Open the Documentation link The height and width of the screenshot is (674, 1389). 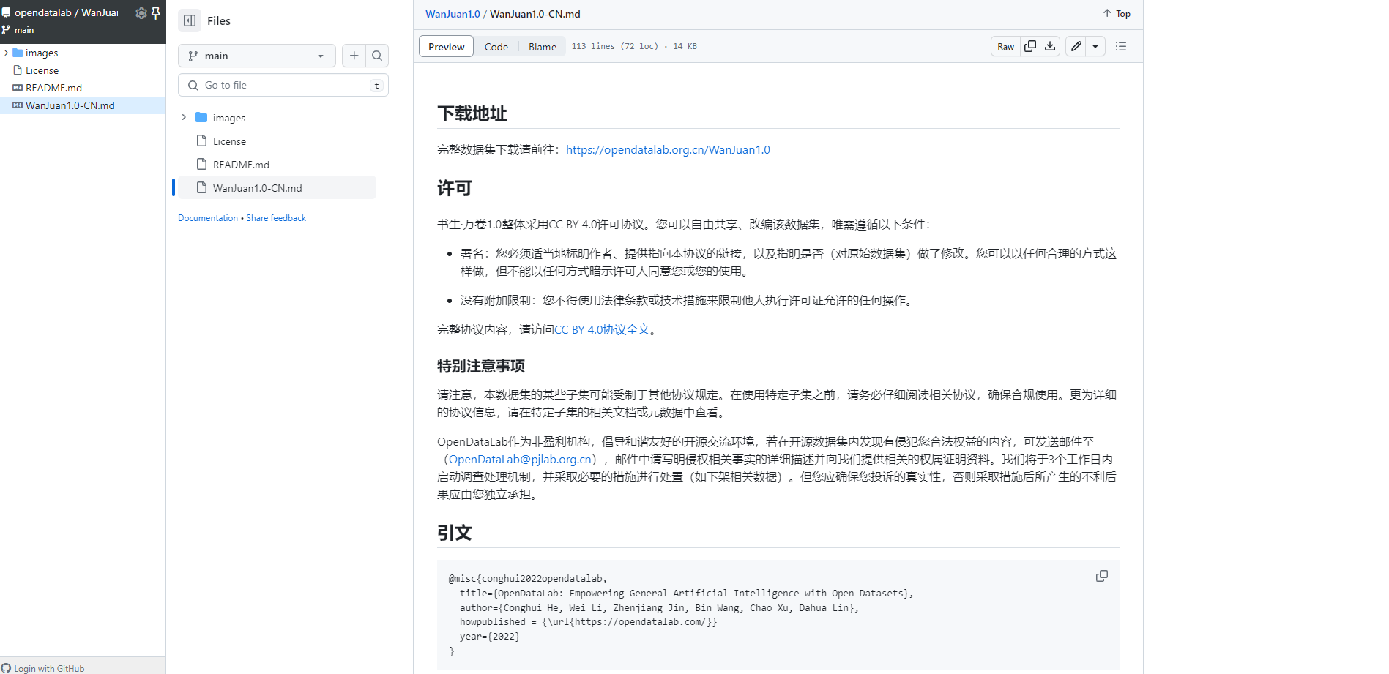[208, 218]
